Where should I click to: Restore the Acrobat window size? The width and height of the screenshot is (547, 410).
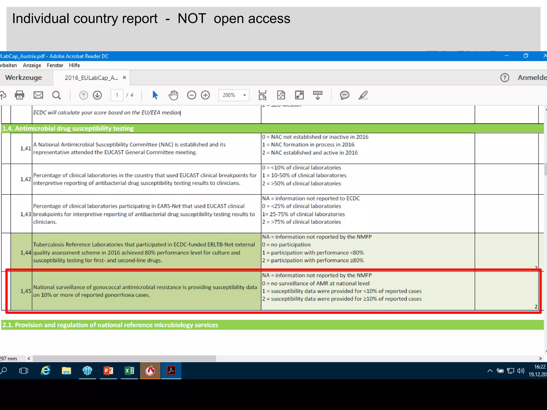(x=526, y=56)
